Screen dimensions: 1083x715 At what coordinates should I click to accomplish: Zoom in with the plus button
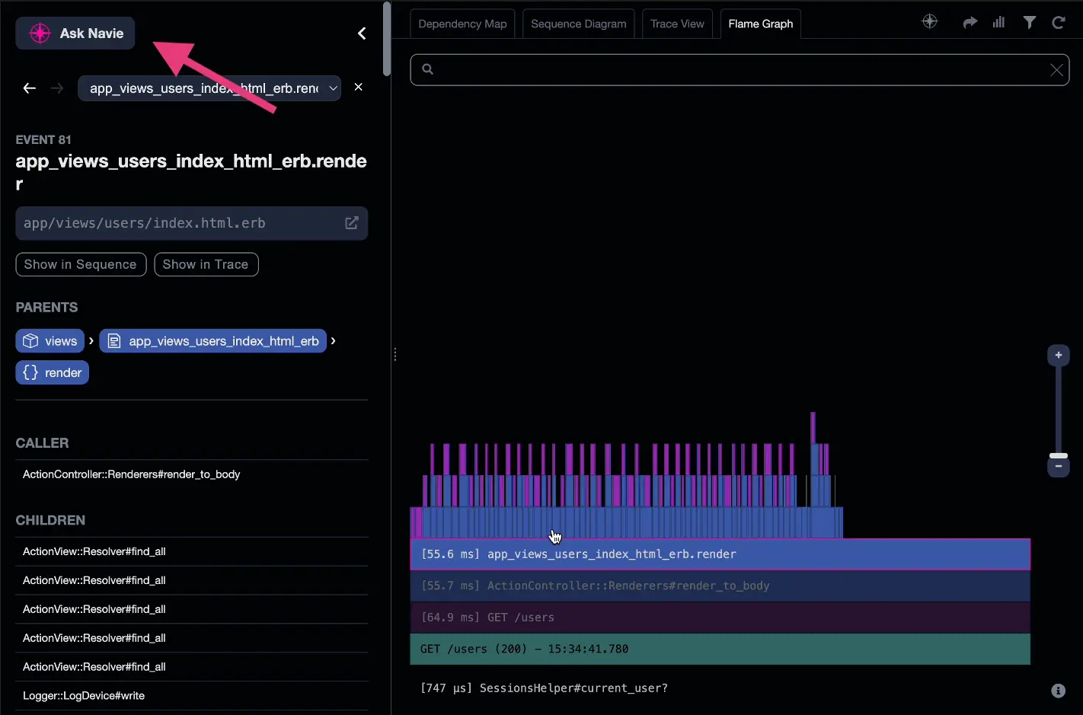(1059, 355)
